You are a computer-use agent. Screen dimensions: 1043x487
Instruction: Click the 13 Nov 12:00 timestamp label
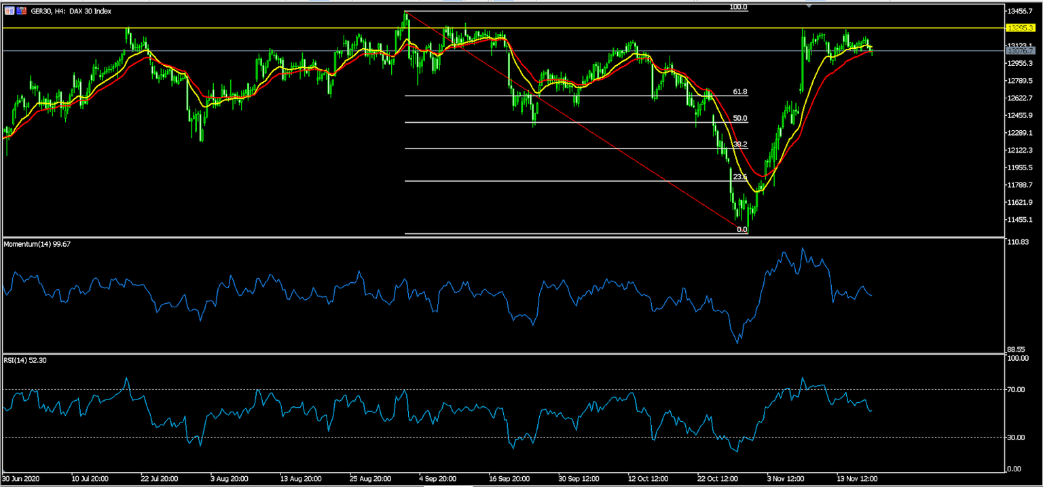coord(857,478)
